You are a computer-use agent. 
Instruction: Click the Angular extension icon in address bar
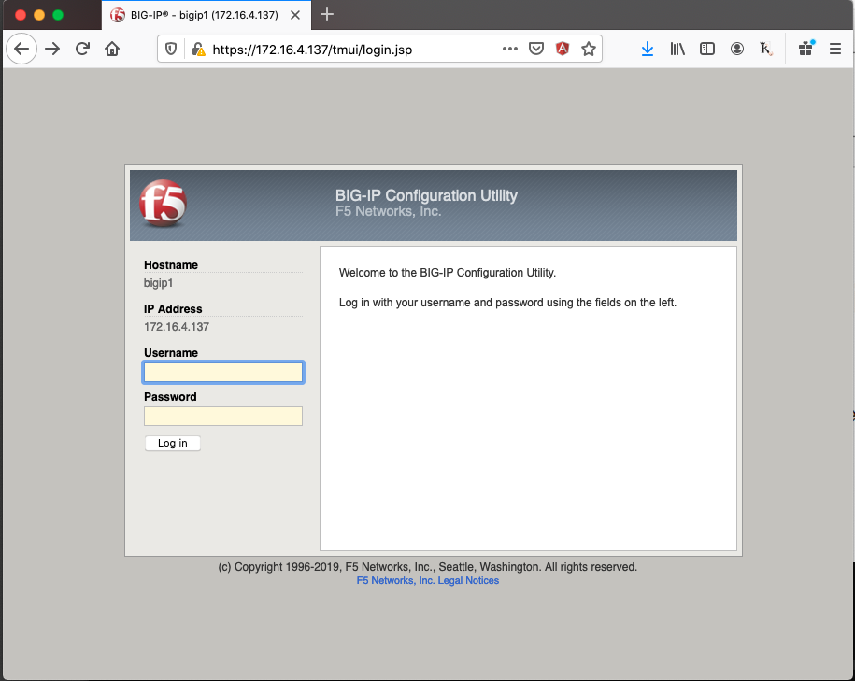click(563, 50)
